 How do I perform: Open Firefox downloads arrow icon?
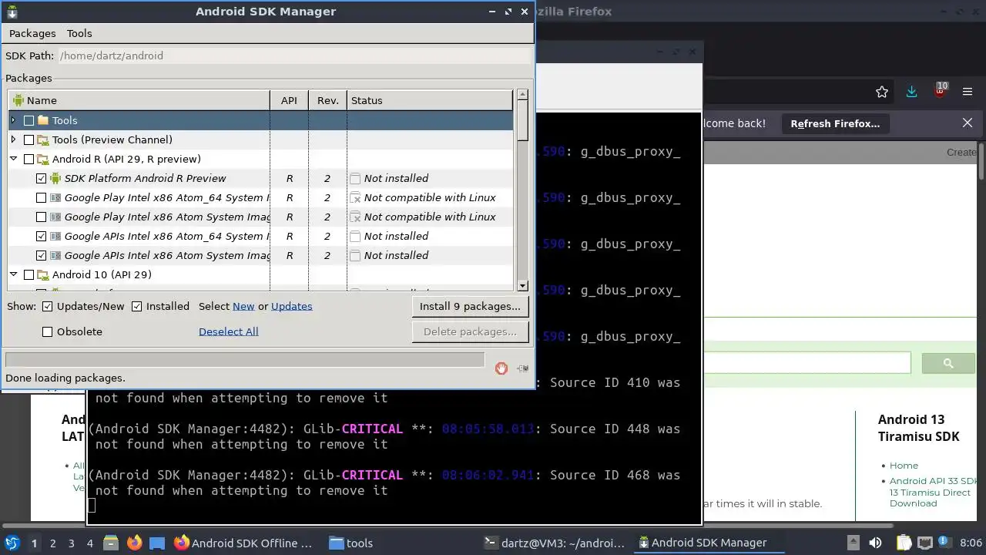pos(911,92)
